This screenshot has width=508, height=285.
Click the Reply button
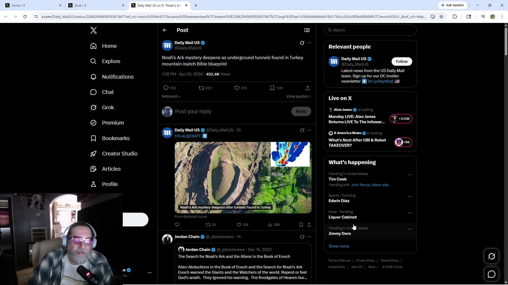(x=301, y=112)
